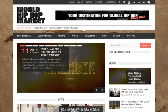Viewport: 168px width, 112px height.
Task: Expand the Oceania menu
Action: [x=118, y=36]
